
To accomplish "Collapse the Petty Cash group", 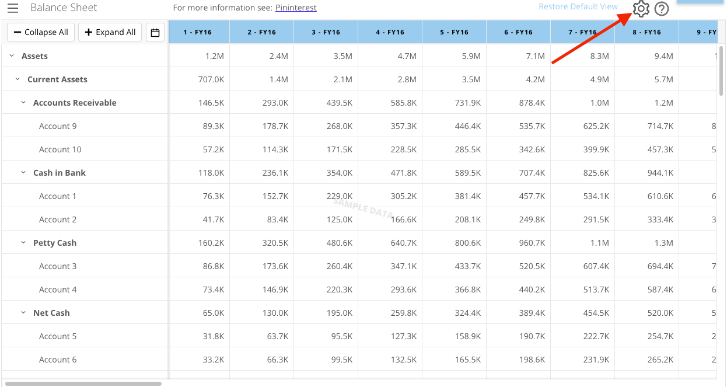I will pos(23,243).
